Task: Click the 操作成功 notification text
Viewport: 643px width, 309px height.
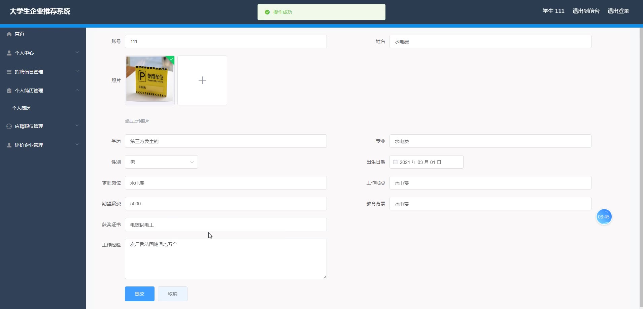Action: click(283, 12)
